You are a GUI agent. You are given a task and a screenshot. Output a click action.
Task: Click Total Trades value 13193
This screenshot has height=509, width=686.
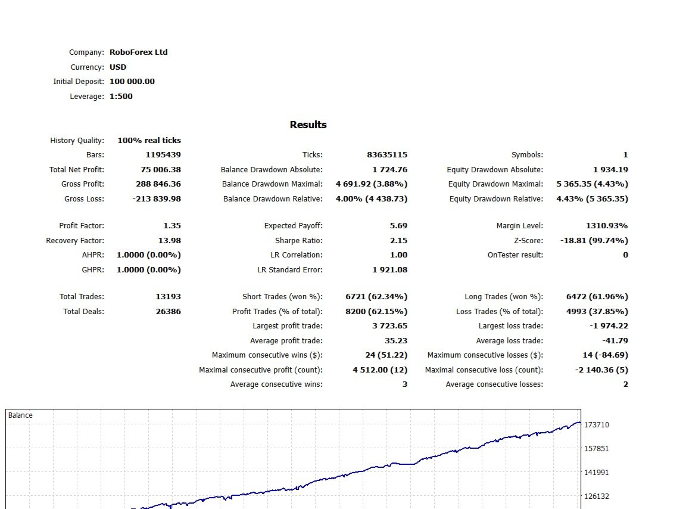tap(168, 297)
